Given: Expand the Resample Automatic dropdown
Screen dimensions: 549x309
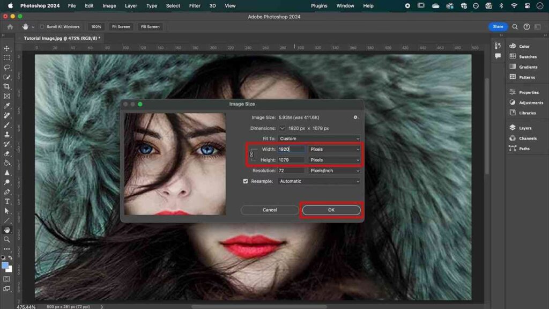Looking at the screenshot, I should [x=319, y=181].
